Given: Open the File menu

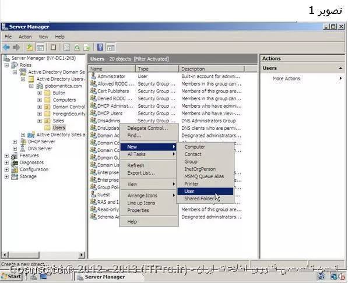Looking at the screenshot, I should tap(8, 37).
